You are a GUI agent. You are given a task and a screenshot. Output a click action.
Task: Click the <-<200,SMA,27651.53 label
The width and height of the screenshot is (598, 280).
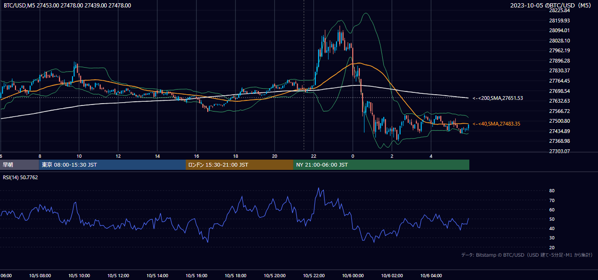point(497,98)
